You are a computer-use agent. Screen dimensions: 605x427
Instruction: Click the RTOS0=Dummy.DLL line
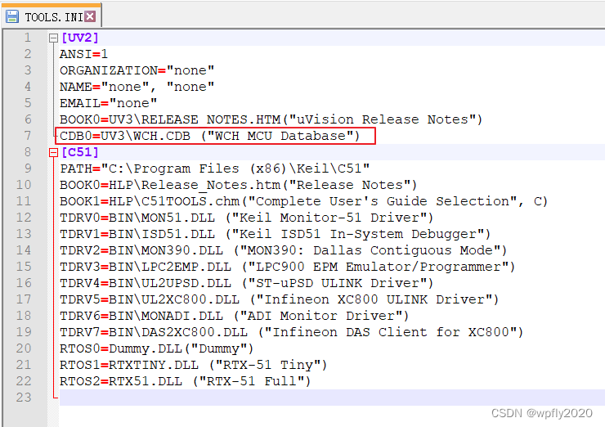157,348
